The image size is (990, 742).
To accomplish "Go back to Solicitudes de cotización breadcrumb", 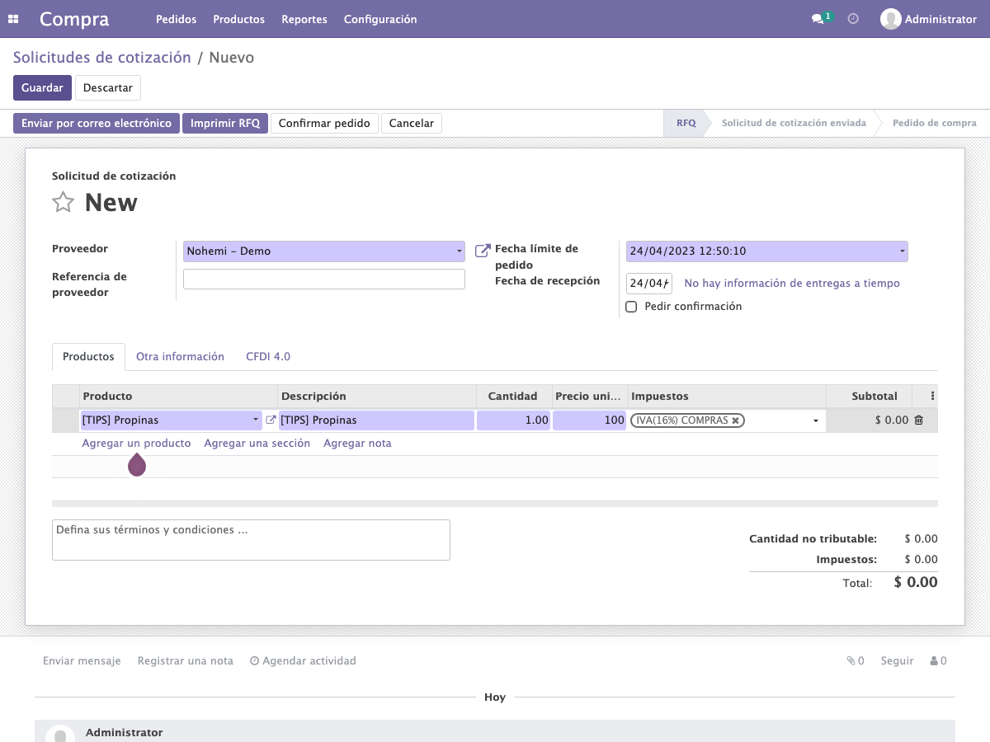I will coord(101,58).
